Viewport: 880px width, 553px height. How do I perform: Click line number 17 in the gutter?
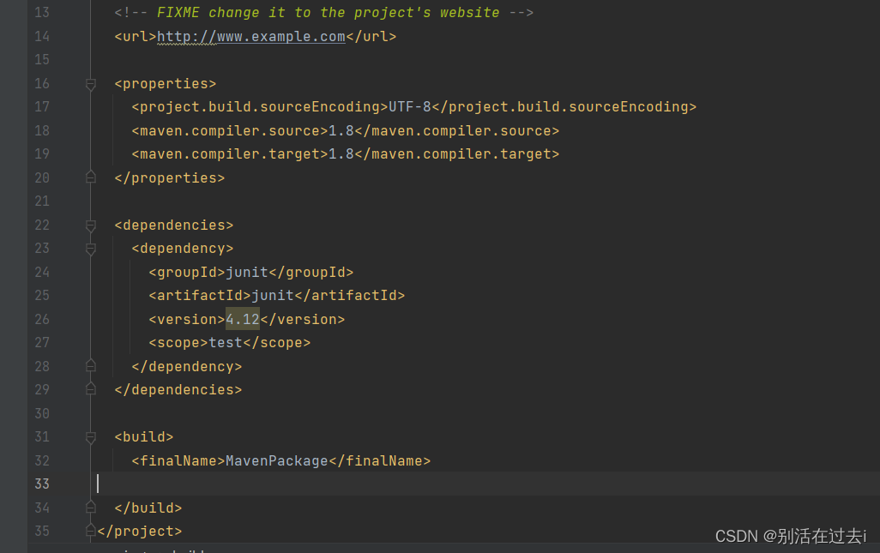(41, 107)
